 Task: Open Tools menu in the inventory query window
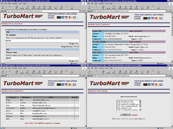click(x=20, y=4)
